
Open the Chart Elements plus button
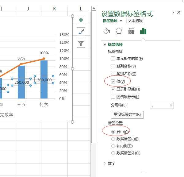81,20
